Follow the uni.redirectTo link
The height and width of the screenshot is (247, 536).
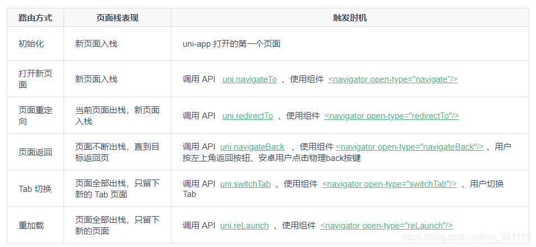[247, 116]
